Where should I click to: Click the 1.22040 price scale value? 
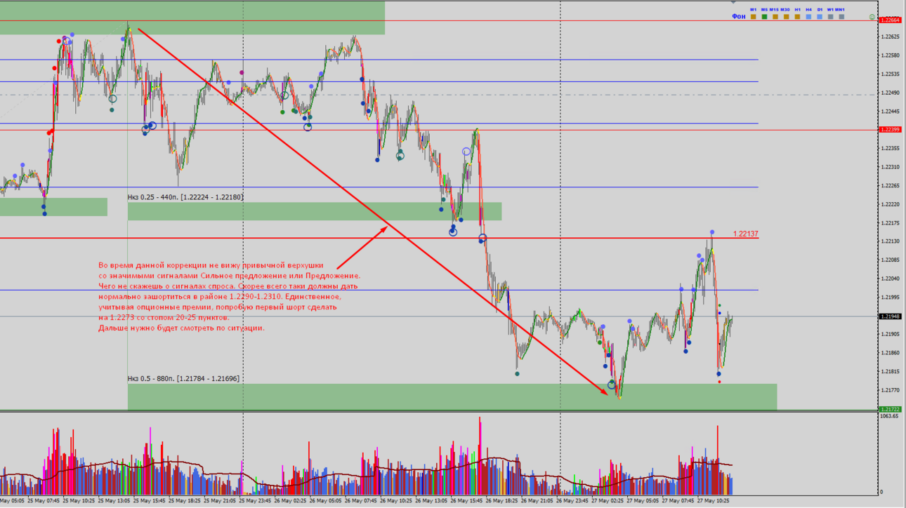coord(890,279)
